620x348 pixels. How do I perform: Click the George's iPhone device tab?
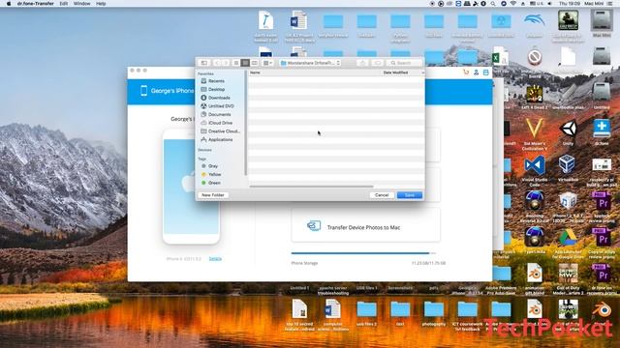point(167,91)
